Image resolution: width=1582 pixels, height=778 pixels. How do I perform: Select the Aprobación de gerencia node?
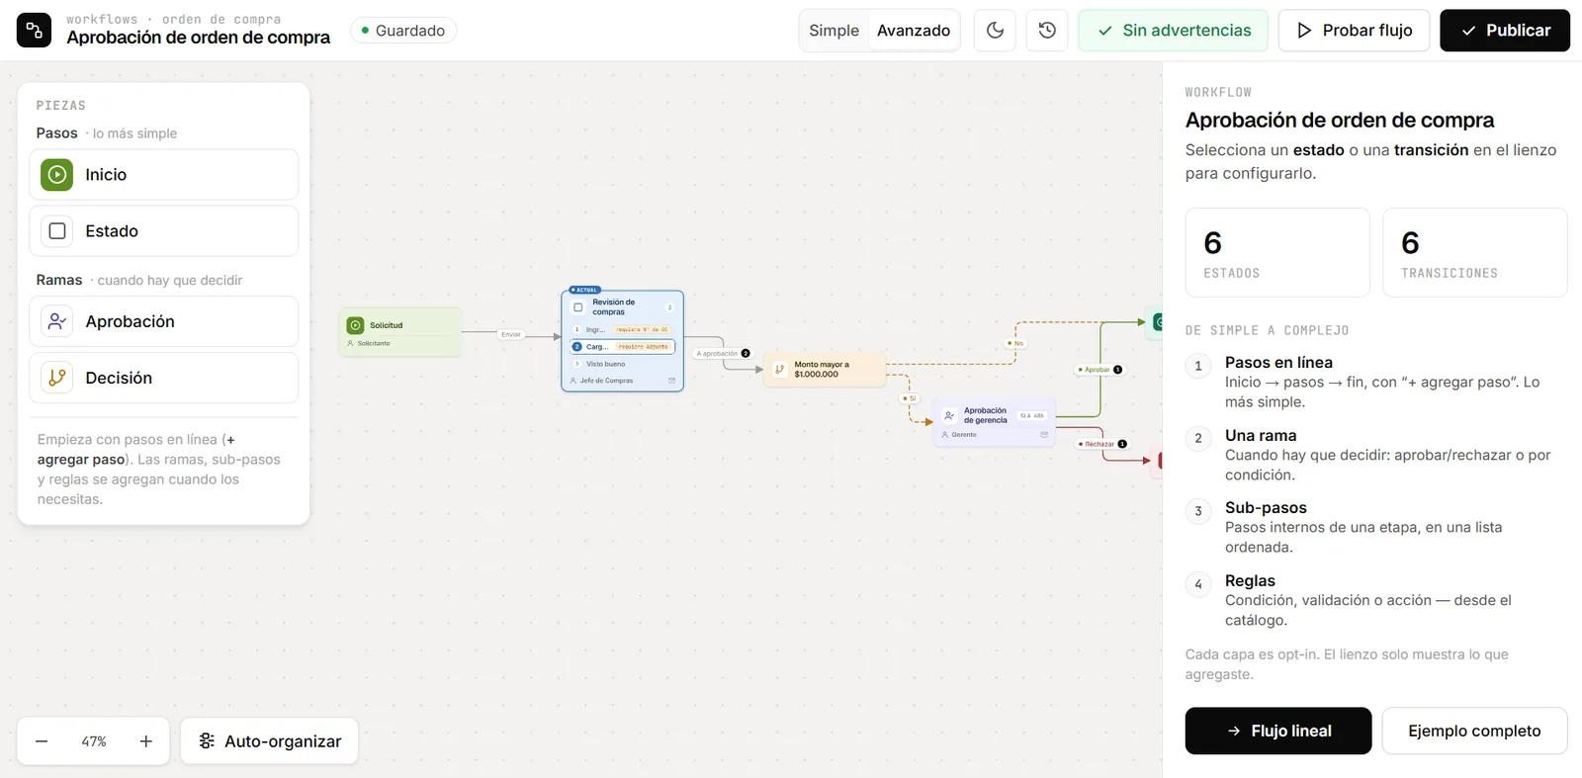tap(994, 422)
